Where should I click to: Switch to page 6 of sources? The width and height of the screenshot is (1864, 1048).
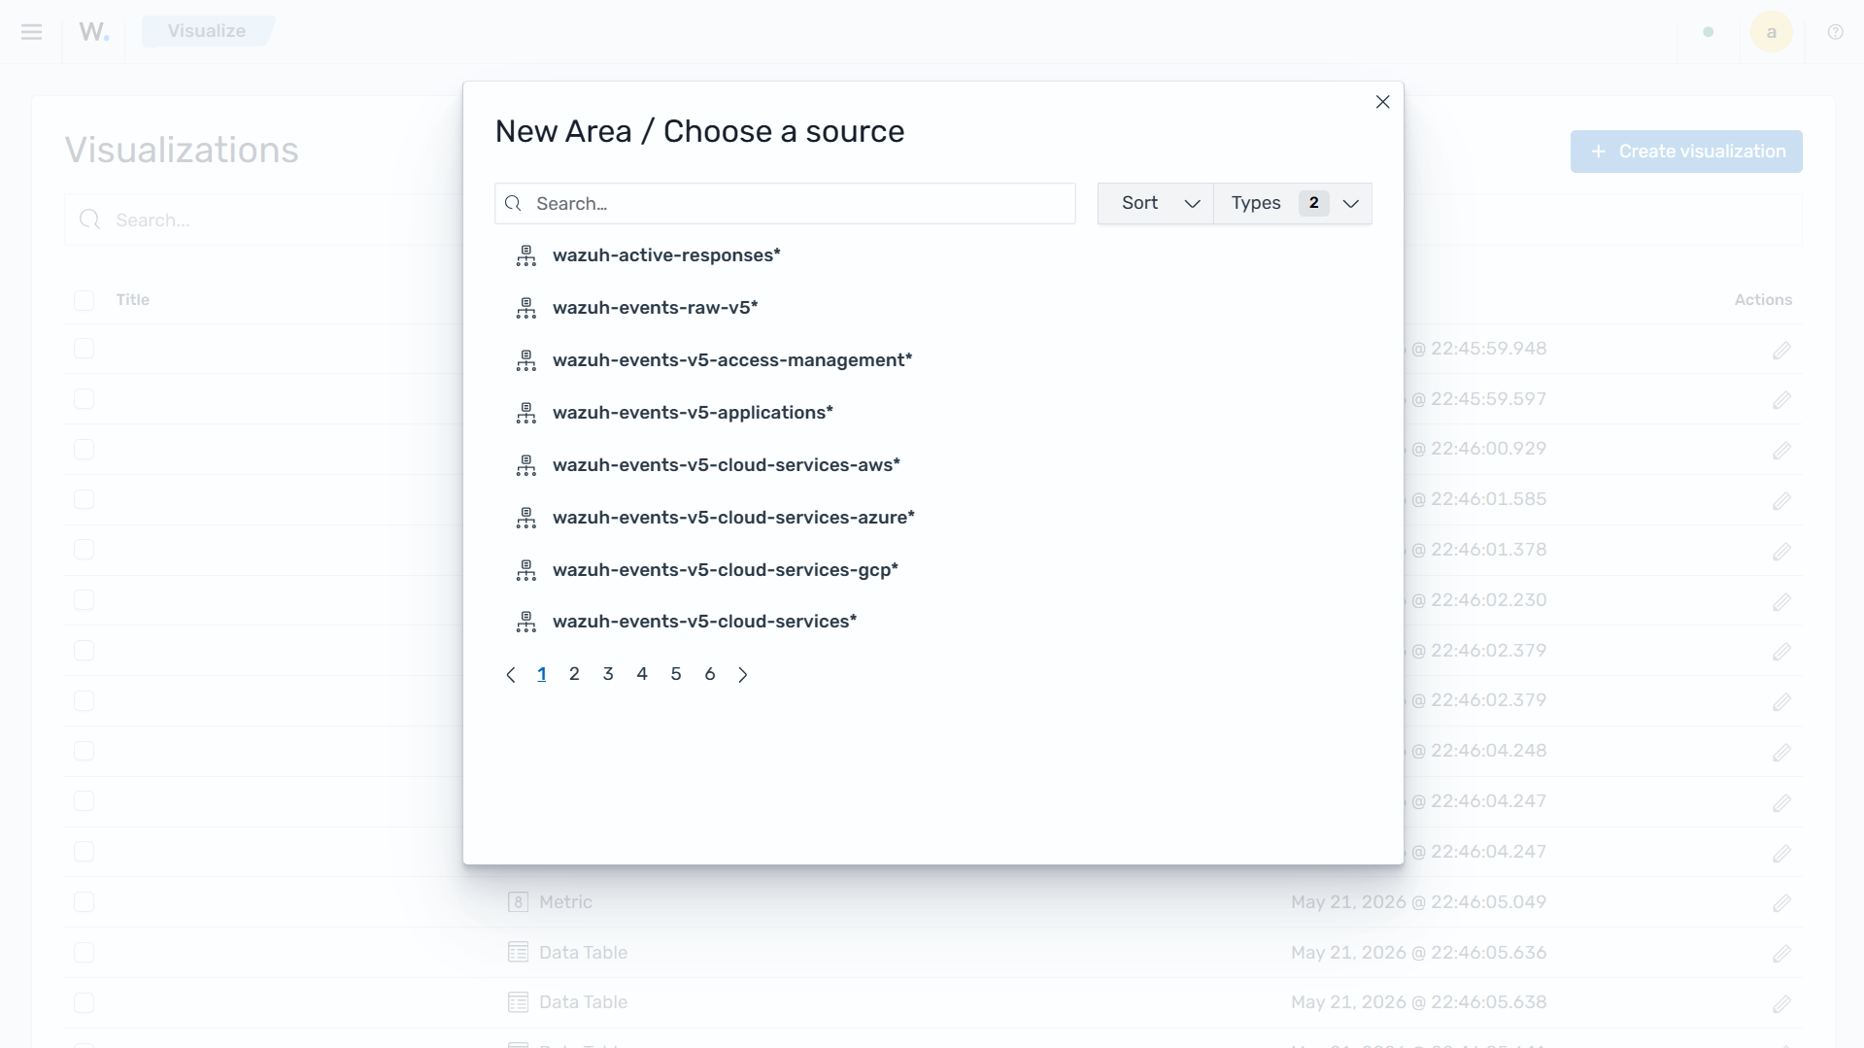[710, 674]
